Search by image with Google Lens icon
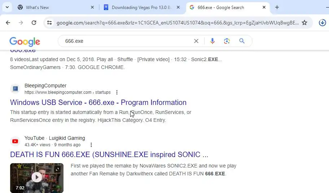 coord(227,41)
